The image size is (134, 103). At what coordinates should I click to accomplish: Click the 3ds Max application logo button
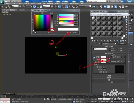tap(2, 2)
